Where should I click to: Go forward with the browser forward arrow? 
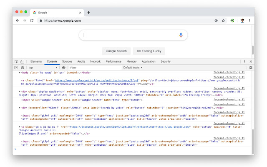click(25, 20)
